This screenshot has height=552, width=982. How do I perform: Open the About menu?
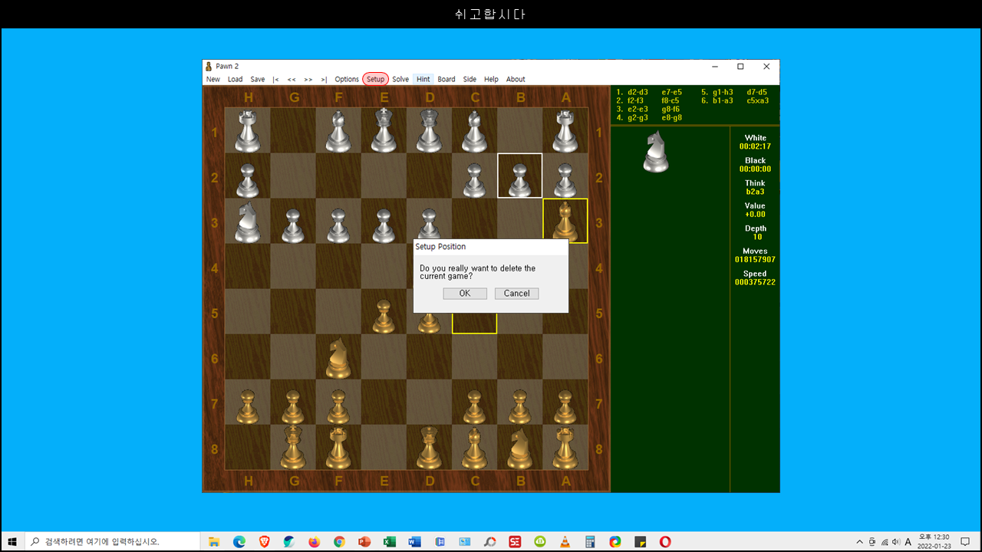[x=516, y=79]
